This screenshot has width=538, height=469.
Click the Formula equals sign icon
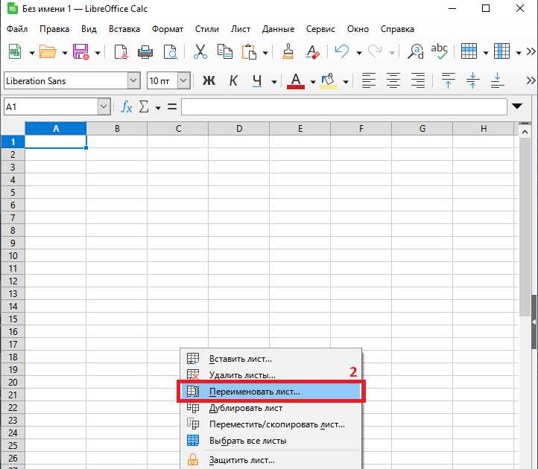coord(172,106)
